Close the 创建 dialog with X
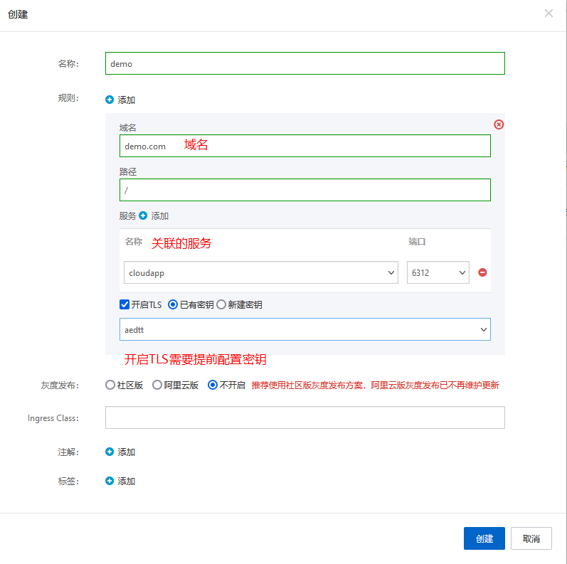The width and height of the screenshot is (567, 564). tap(549, 14)
